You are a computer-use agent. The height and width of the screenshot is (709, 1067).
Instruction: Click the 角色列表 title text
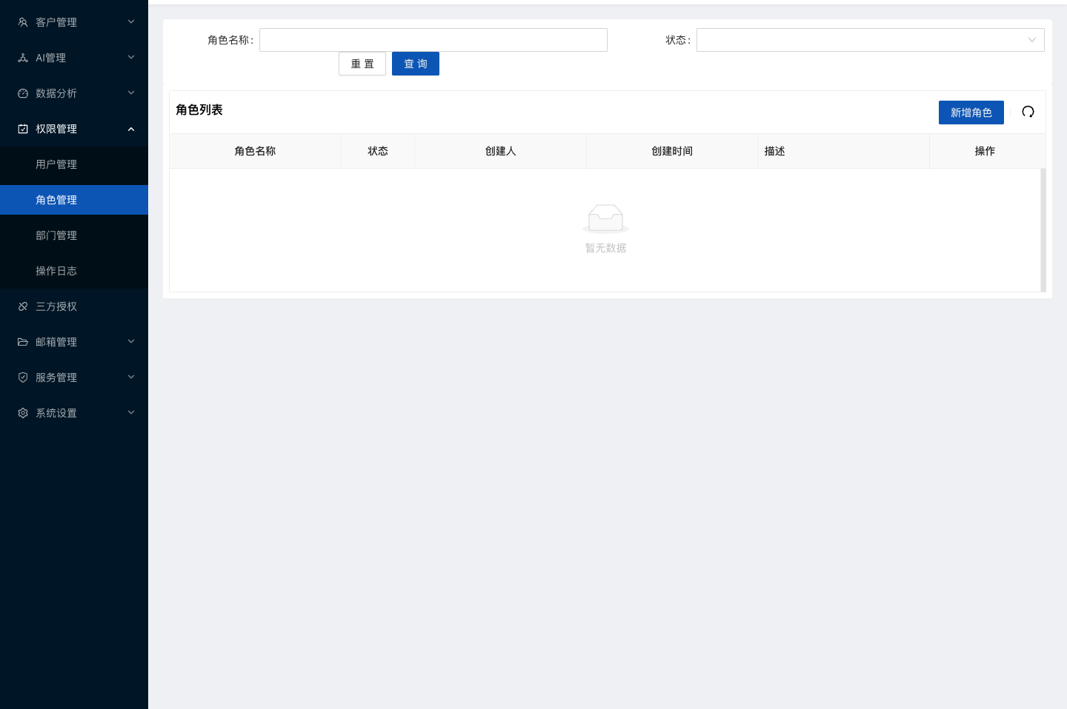pyautogui.click(x=199, y=110)
